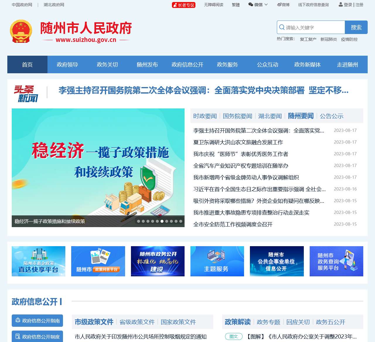Select the 市级政策文件 tab
Viewport: 375px width, 342px height.
click(x=94, y=322)
